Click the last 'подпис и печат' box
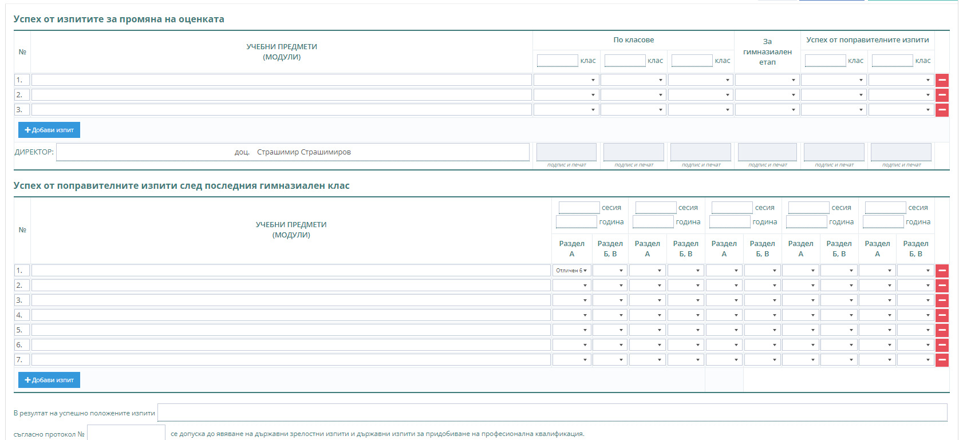Screen dimensions: 959x440 (901, 152)
